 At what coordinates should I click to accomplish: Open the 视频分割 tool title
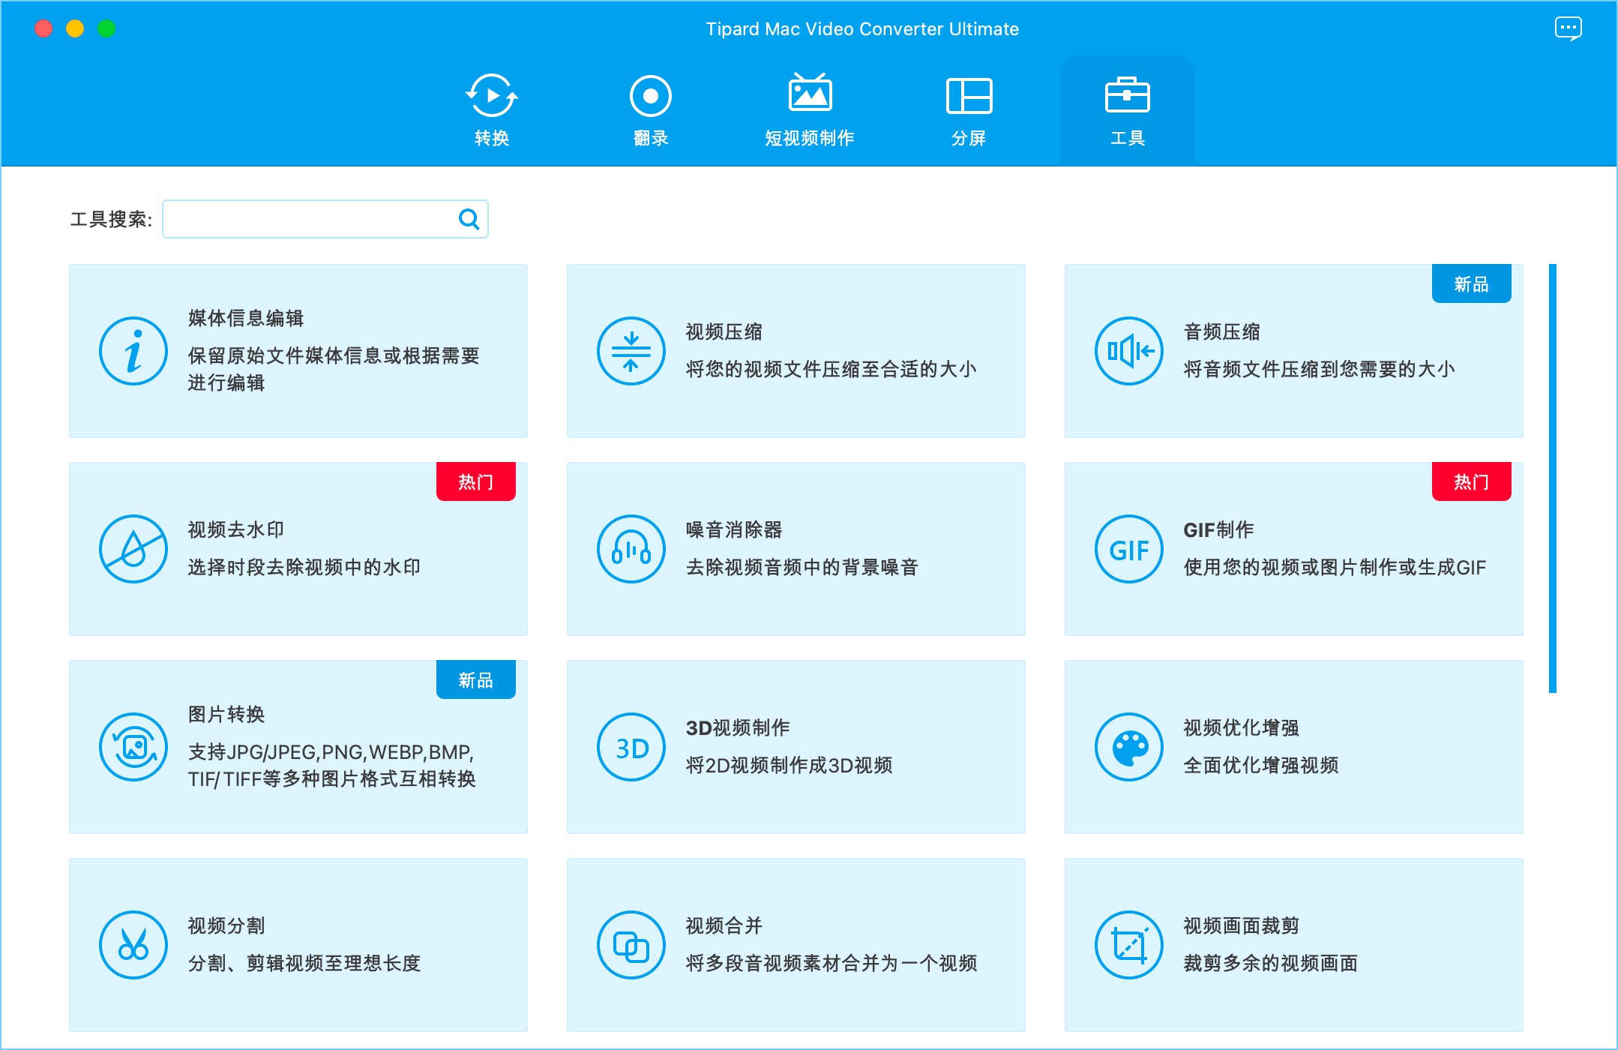[226, 925]
